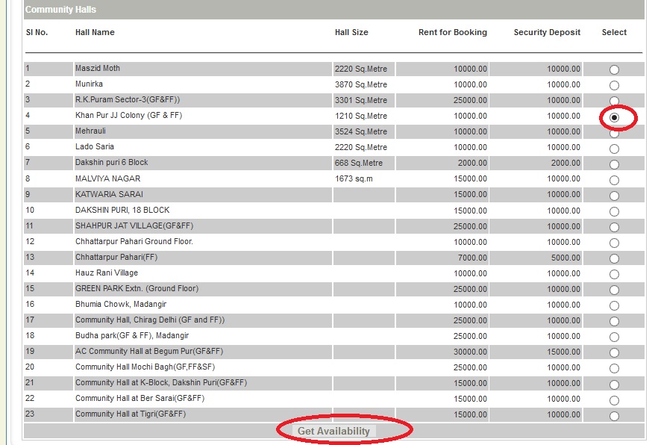Select the Maszid Moth hall radio button
Viewport: 658px width, 445px height.
point(614,69)
